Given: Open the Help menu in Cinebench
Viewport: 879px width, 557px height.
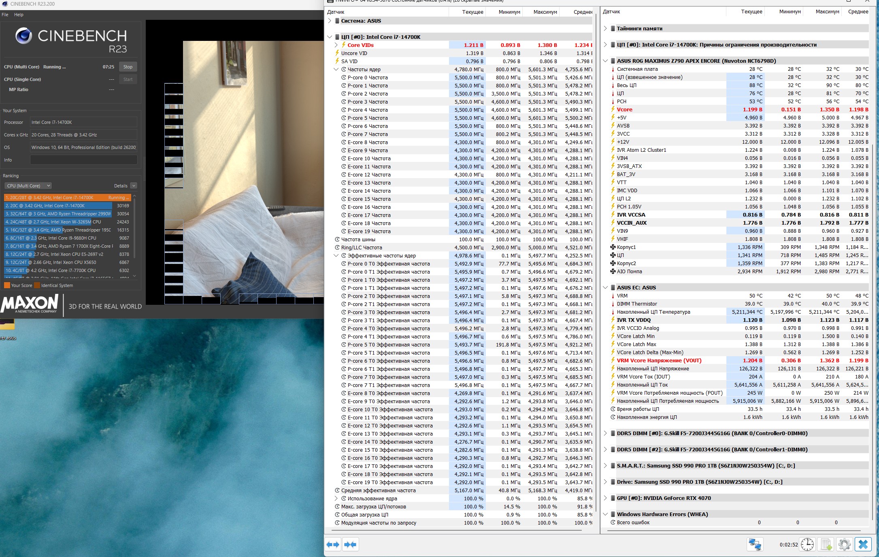Looking at the screenshot, I should pos(19,15).
